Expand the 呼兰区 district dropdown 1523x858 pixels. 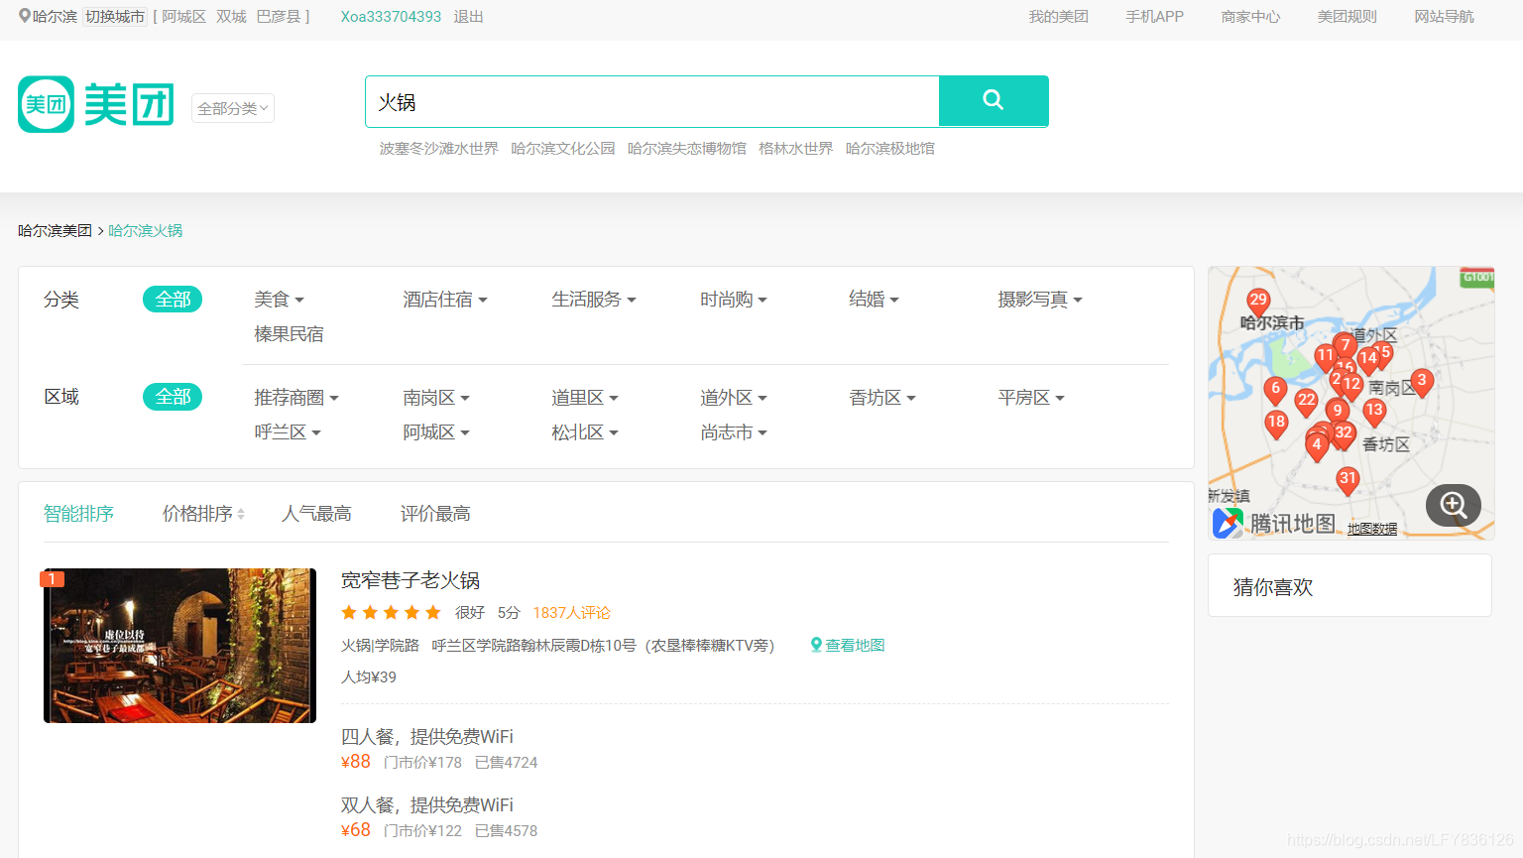tap(288, 432)
